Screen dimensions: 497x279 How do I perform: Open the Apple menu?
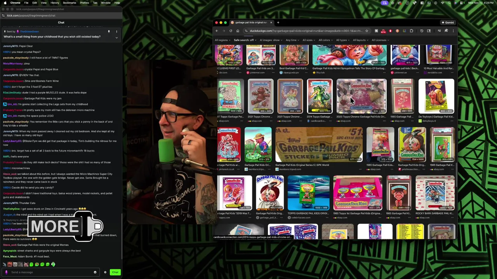[x=5, y=3]
